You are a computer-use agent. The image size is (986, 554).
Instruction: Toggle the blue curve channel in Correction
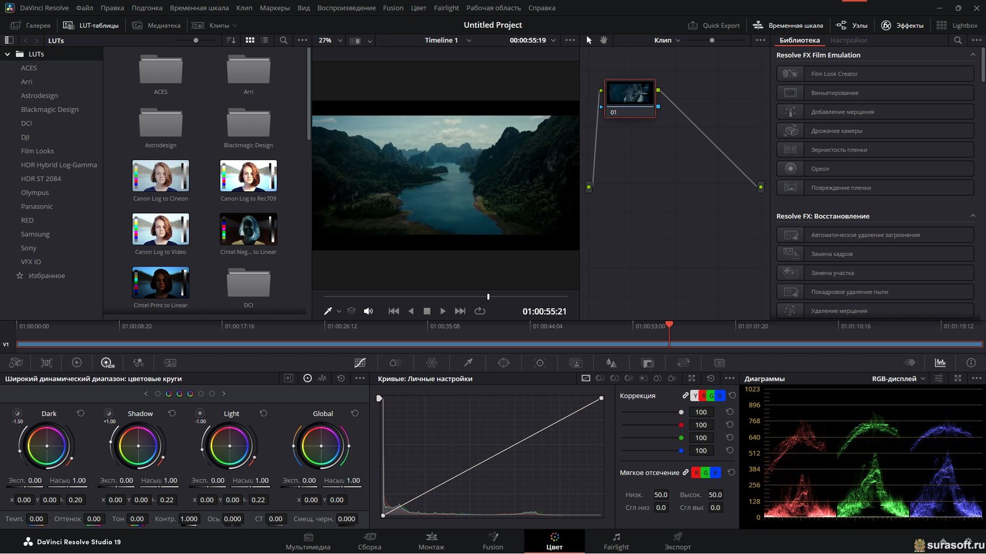(x=720, y=396)
